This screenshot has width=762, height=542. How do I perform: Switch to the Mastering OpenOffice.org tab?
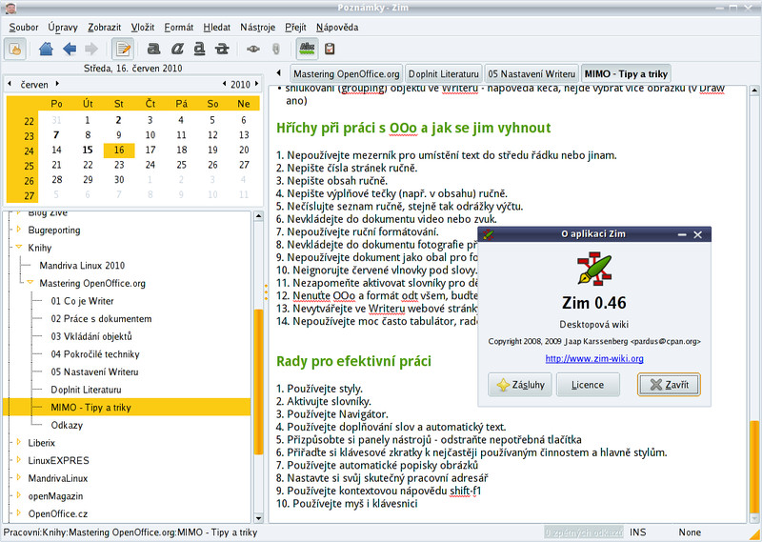[347, 74]
